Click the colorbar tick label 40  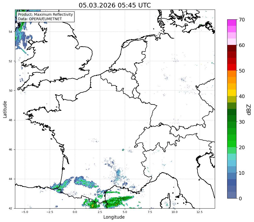pos(242,96)
